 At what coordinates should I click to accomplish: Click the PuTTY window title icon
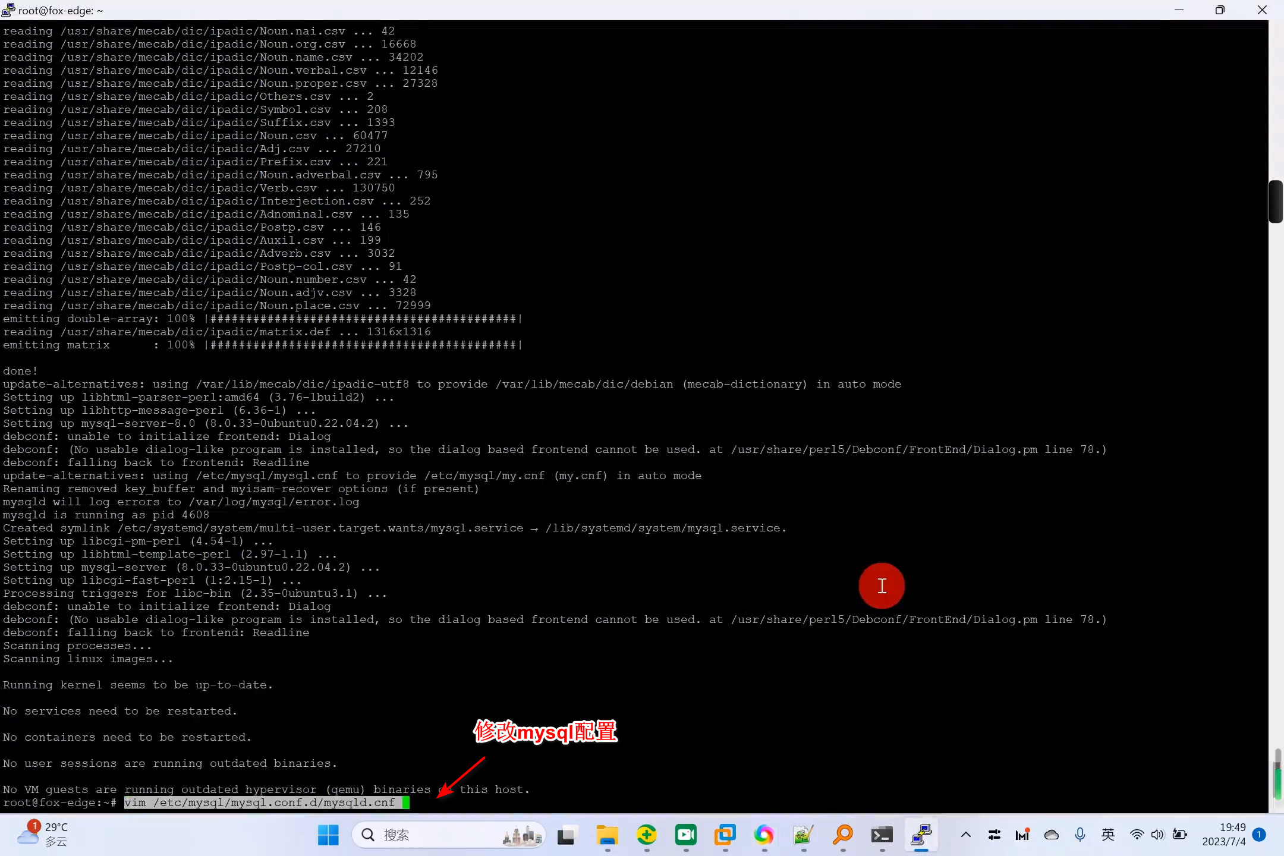[x=8, y=10]
